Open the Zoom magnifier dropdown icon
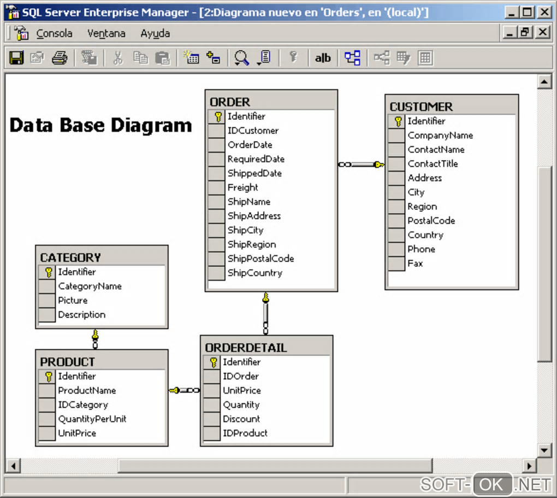The width and height of the screenshot is (557, 498). coord(241,58)
